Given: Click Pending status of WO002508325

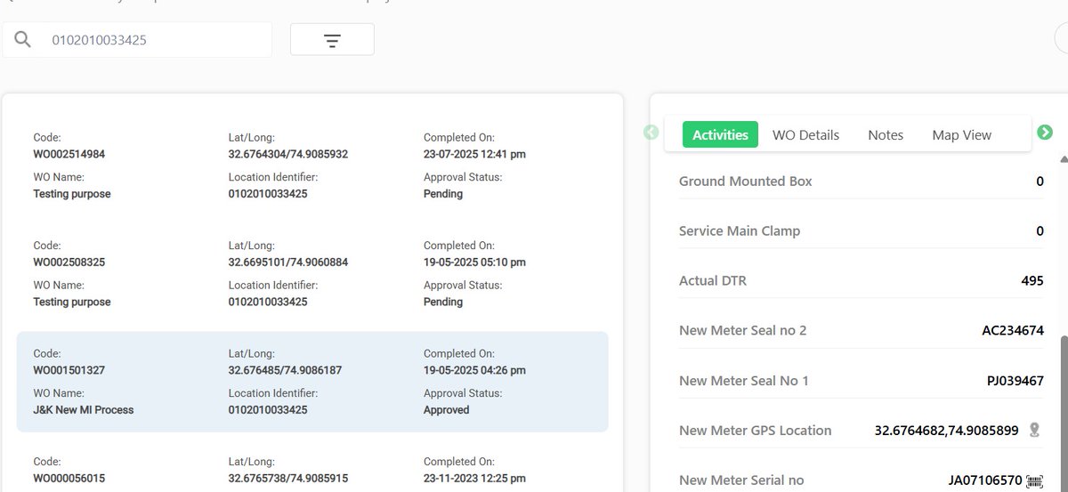Looking at the screenshot, I should [443, 302].
